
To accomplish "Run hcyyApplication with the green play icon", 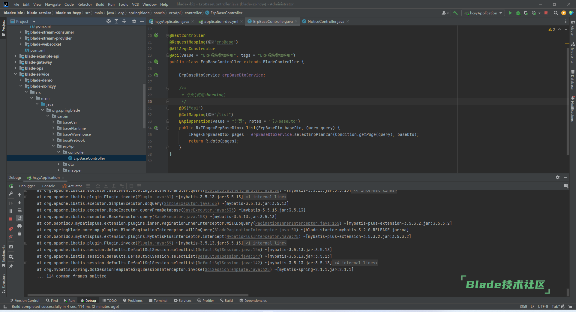I will [x=510, y=13].
